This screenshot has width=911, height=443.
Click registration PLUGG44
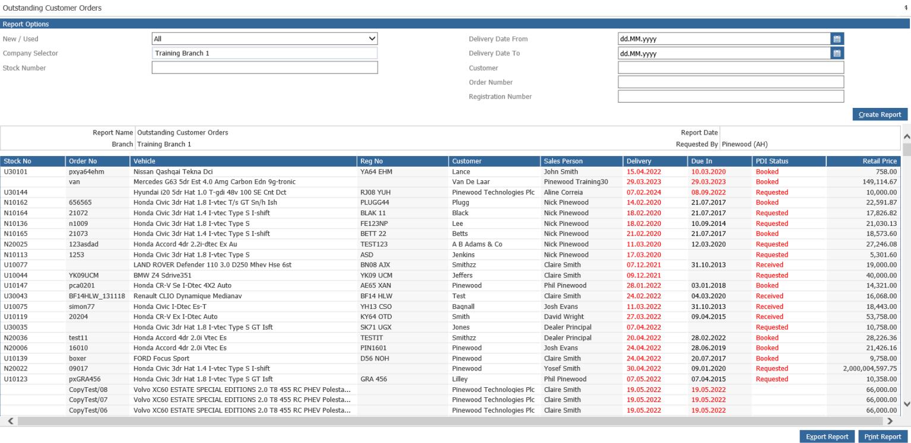pos(376,202)
